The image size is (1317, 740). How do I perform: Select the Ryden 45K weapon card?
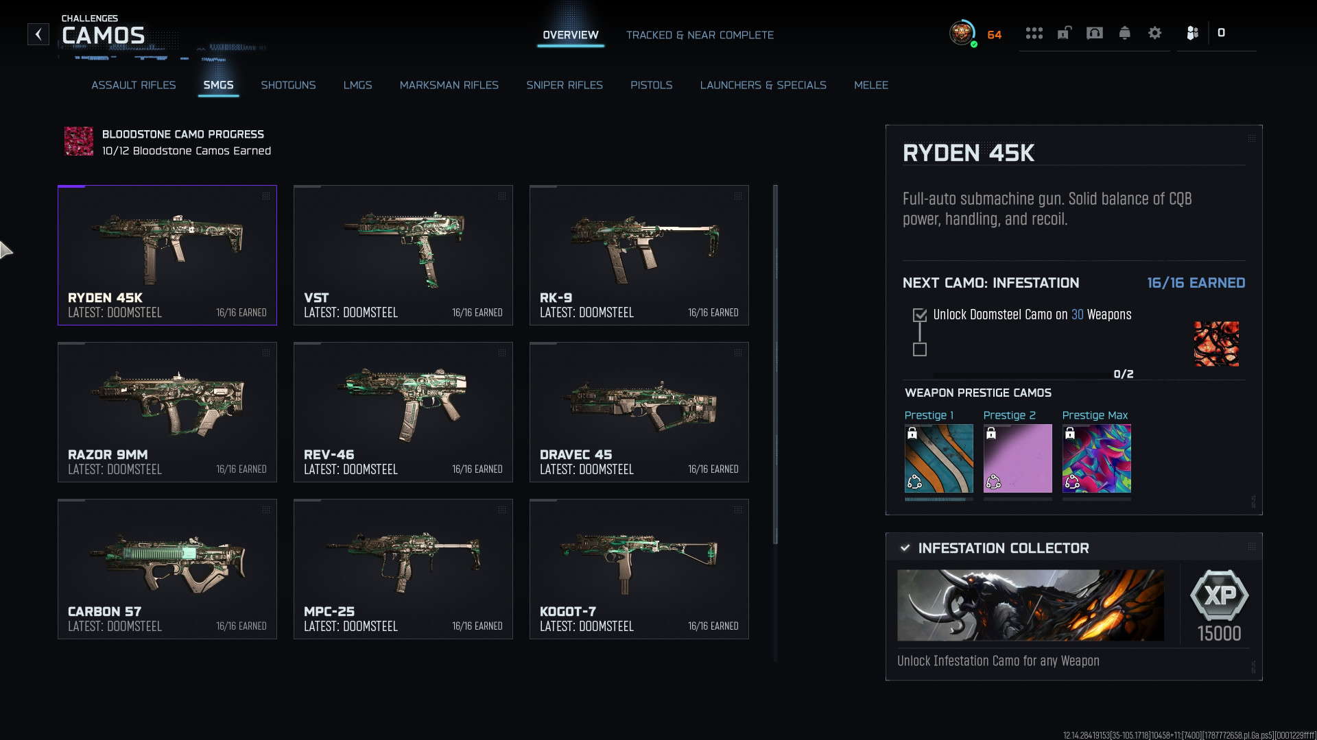click(x=167, y=255)
